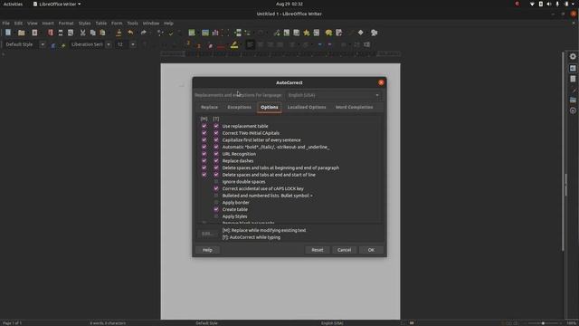Open the sidebar Navigator compass icon
This screenshot has height=326, width=579.
pos(573,110)
